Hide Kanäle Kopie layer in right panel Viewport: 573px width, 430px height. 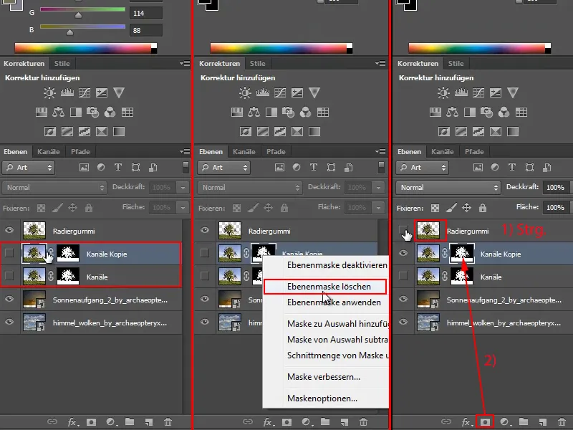click(403, 253)
